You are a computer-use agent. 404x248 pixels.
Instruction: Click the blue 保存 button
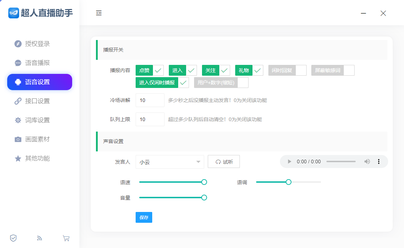[144, 217]
